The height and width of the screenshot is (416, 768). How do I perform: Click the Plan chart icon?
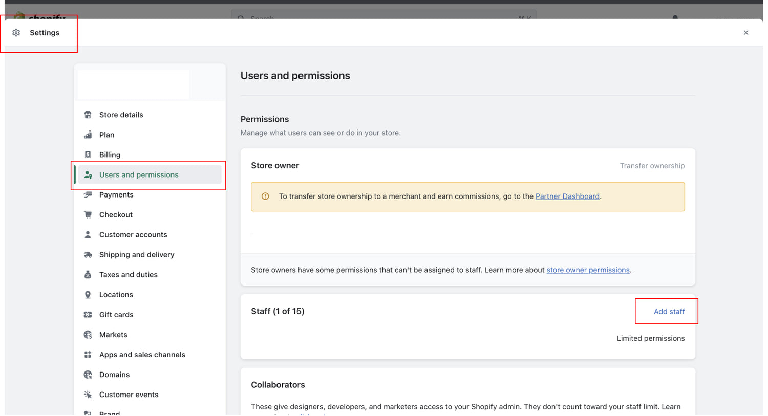(88, 135)
